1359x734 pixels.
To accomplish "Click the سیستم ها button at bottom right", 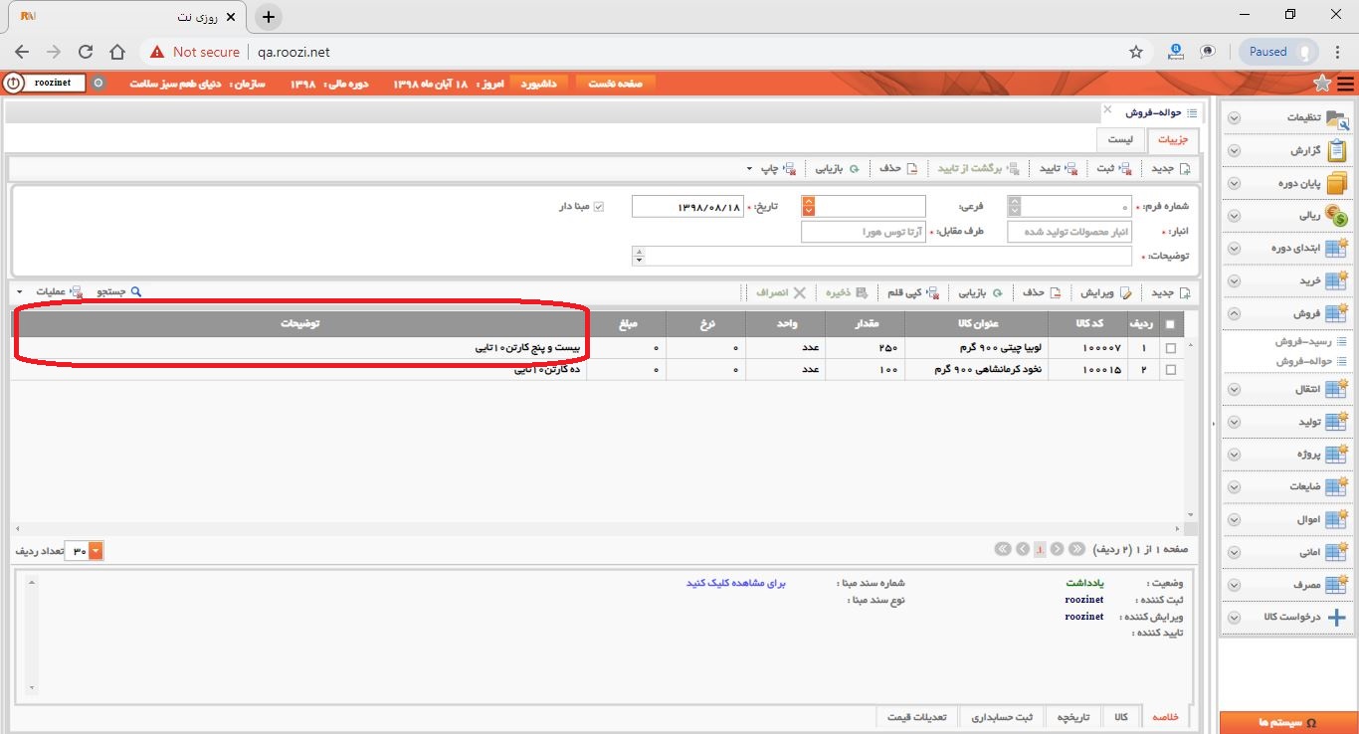I will point(1287,723).
